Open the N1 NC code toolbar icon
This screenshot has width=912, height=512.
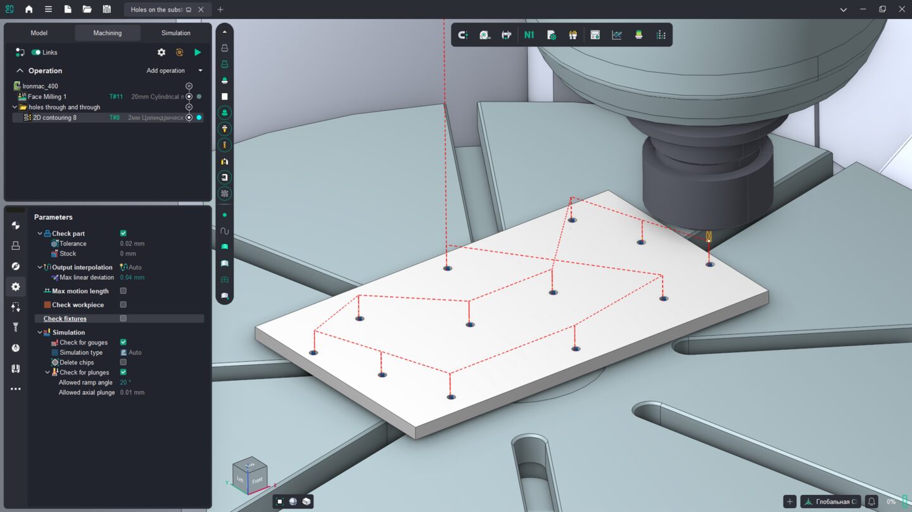point(529,35)
